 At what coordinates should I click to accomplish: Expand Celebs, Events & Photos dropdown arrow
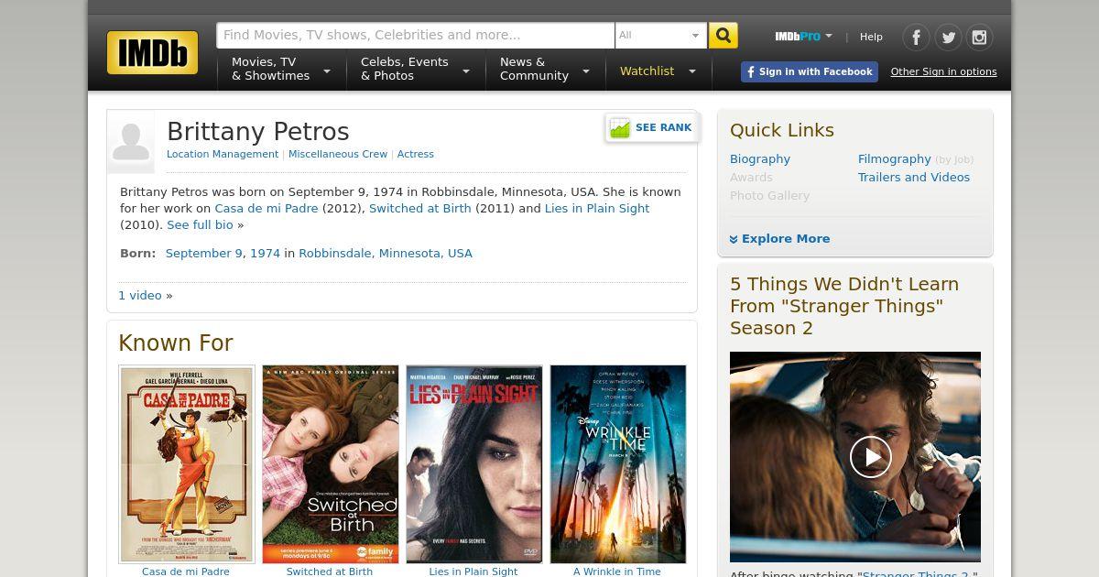coord(466,71)
